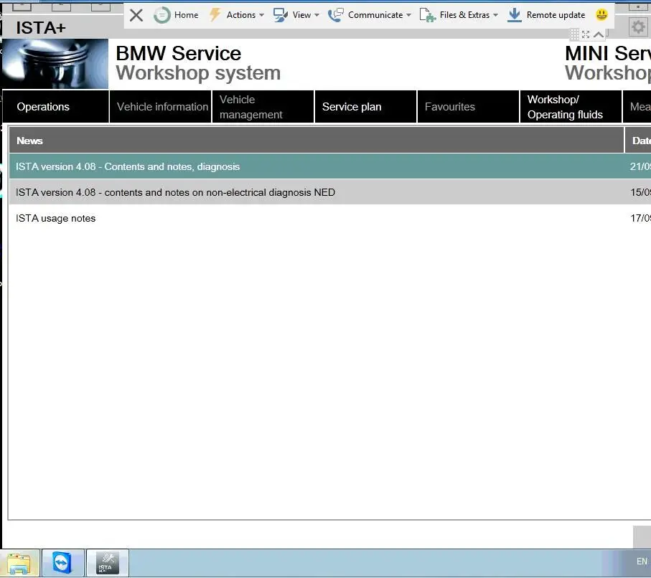Open the Actions lightning bolt icon
Screen dimensions: 651x578
tap(215, 15)
